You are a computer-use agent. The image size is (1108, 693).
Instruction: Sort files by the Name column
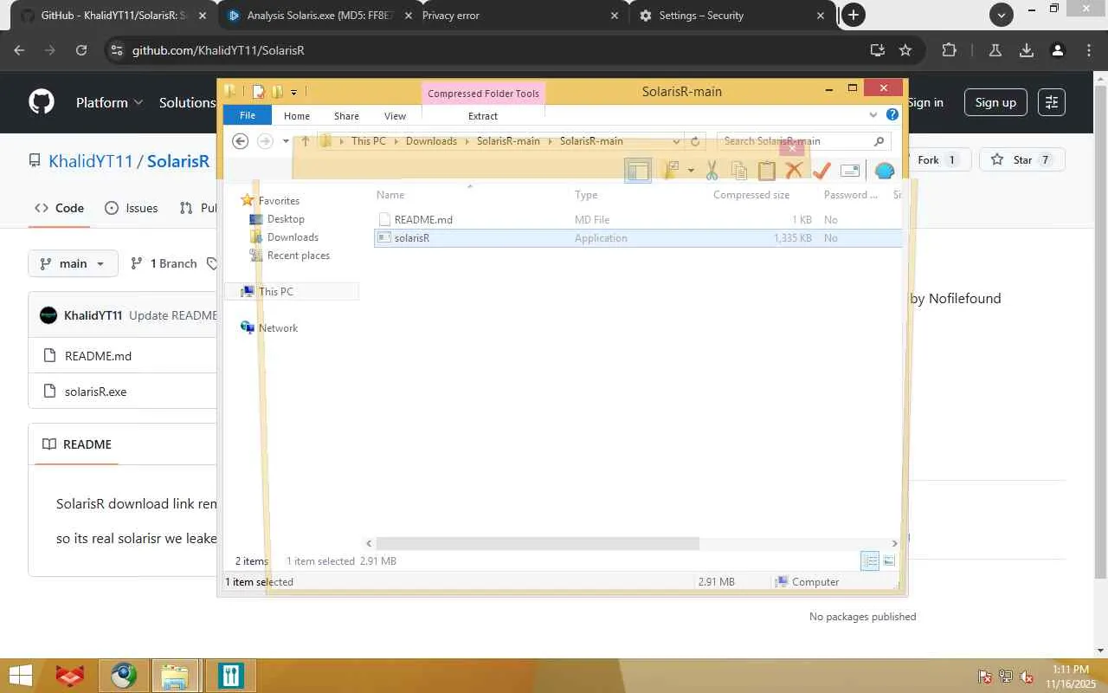point(390,195)
